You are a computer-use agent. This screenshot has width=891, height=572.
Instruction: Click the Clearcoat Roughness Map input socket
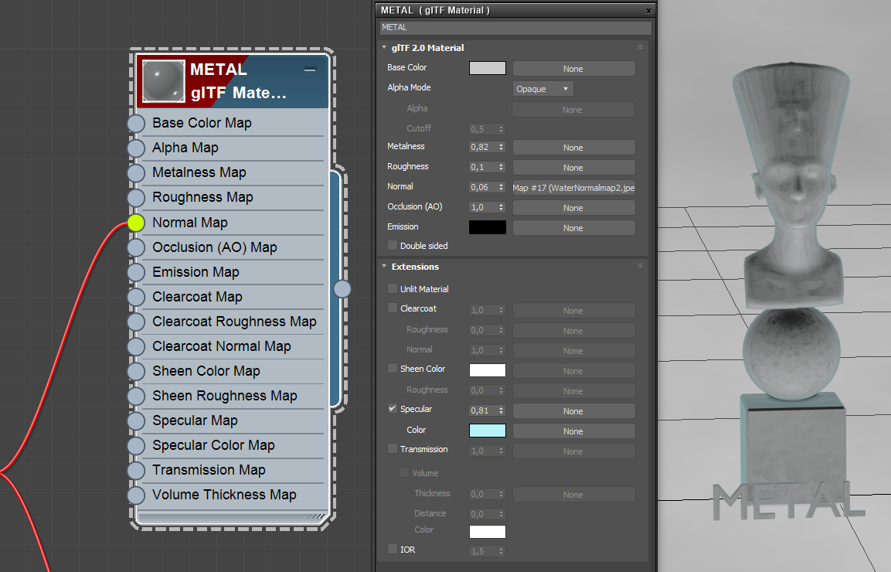point(136,322)
